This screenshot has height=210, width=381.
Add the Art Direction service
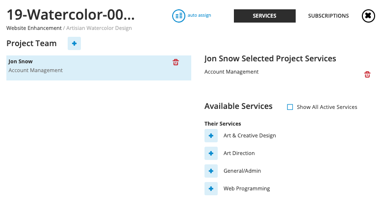tap(211, 154)
